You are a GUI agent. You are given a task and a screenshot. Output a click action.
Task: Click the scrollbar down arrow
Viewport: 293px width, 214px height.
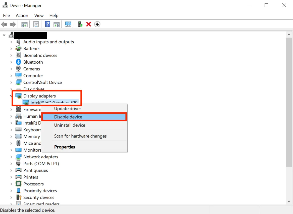[289, 201]
